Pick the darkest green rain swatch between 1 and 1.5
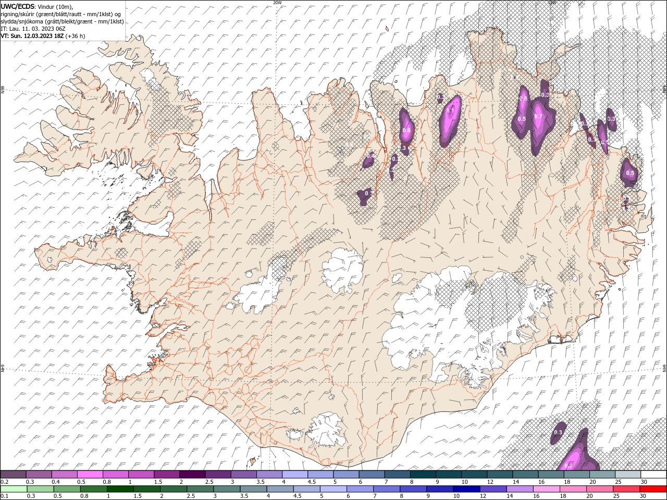Image resolution: width=667 pixels, height=500 pixels. 120,489
